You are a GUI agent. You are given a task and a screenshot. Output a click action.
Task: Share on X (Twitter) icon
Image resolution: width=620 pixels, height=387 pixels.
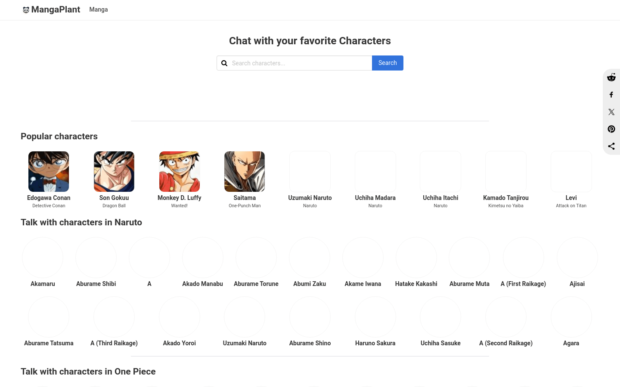(x=611, y=112)
